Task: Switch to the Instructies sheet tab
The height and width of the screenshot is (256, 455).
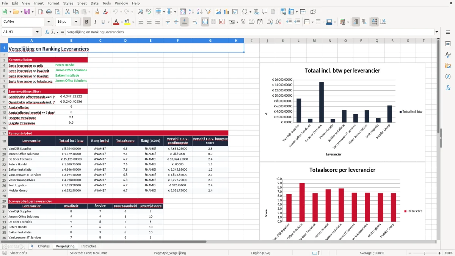Action: tap(89, 247)
